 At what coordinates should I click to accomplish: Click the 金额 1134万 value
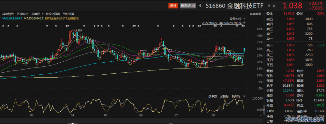pyautogui.click(x=289, y=91)
